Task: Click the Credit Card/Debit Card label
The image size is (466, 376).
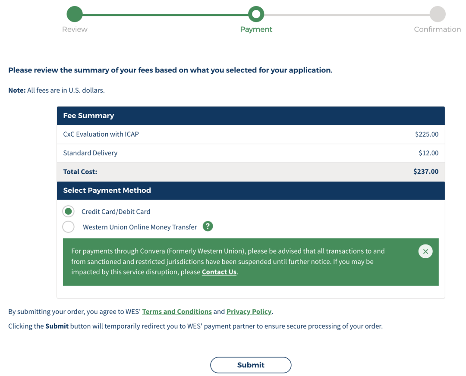Action: (x=116, y=212)
